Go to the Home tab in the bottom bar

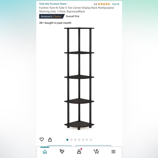coord(45,151)
